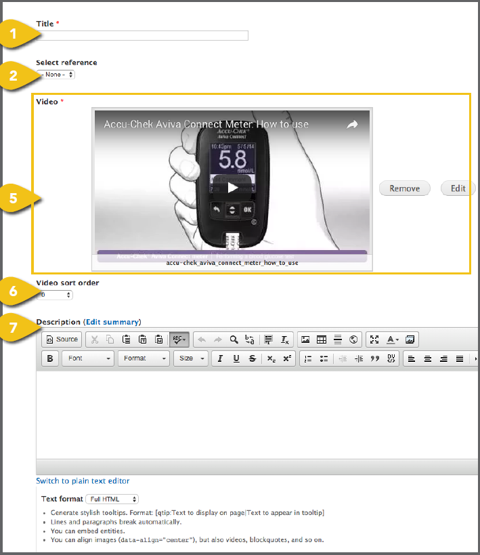This screenshot has width=480, height=555.
Task: Insert a table with the Table icon
Action: tap(322, 340)
